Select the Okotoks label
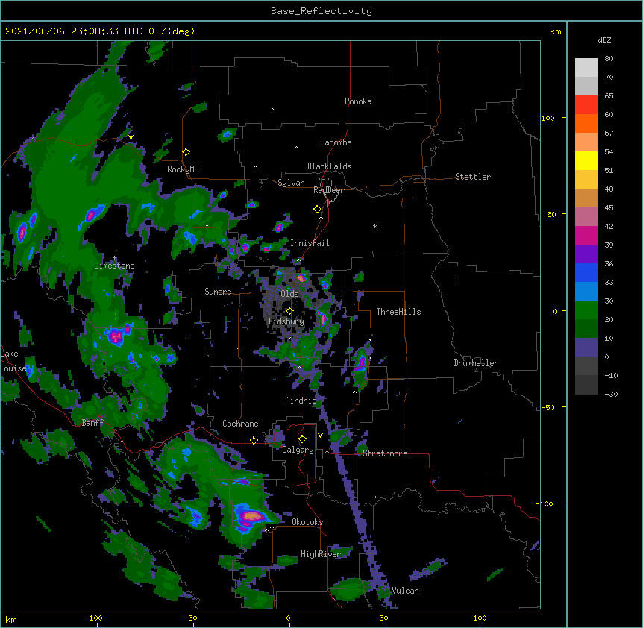The height and width of the screenshot is (628, 643). click(307, 522)
